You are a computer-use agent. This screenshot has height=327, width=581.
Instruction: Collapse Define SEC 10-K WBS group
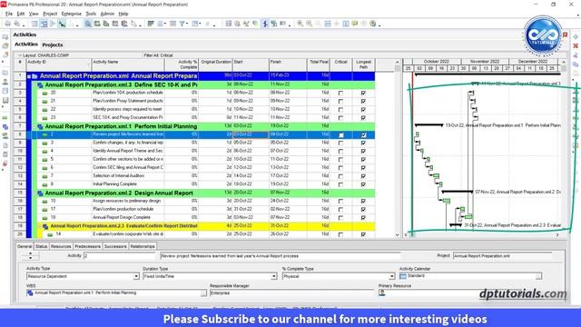pos(34,84)
